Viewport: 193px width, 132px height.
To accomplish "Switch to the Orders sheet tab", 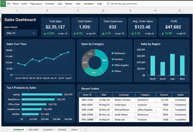I will click(74, 130).
